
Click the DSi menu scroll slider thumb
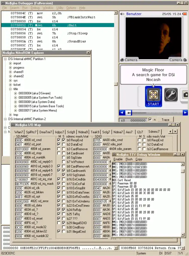pyautogui.click(x=129, y=113)
